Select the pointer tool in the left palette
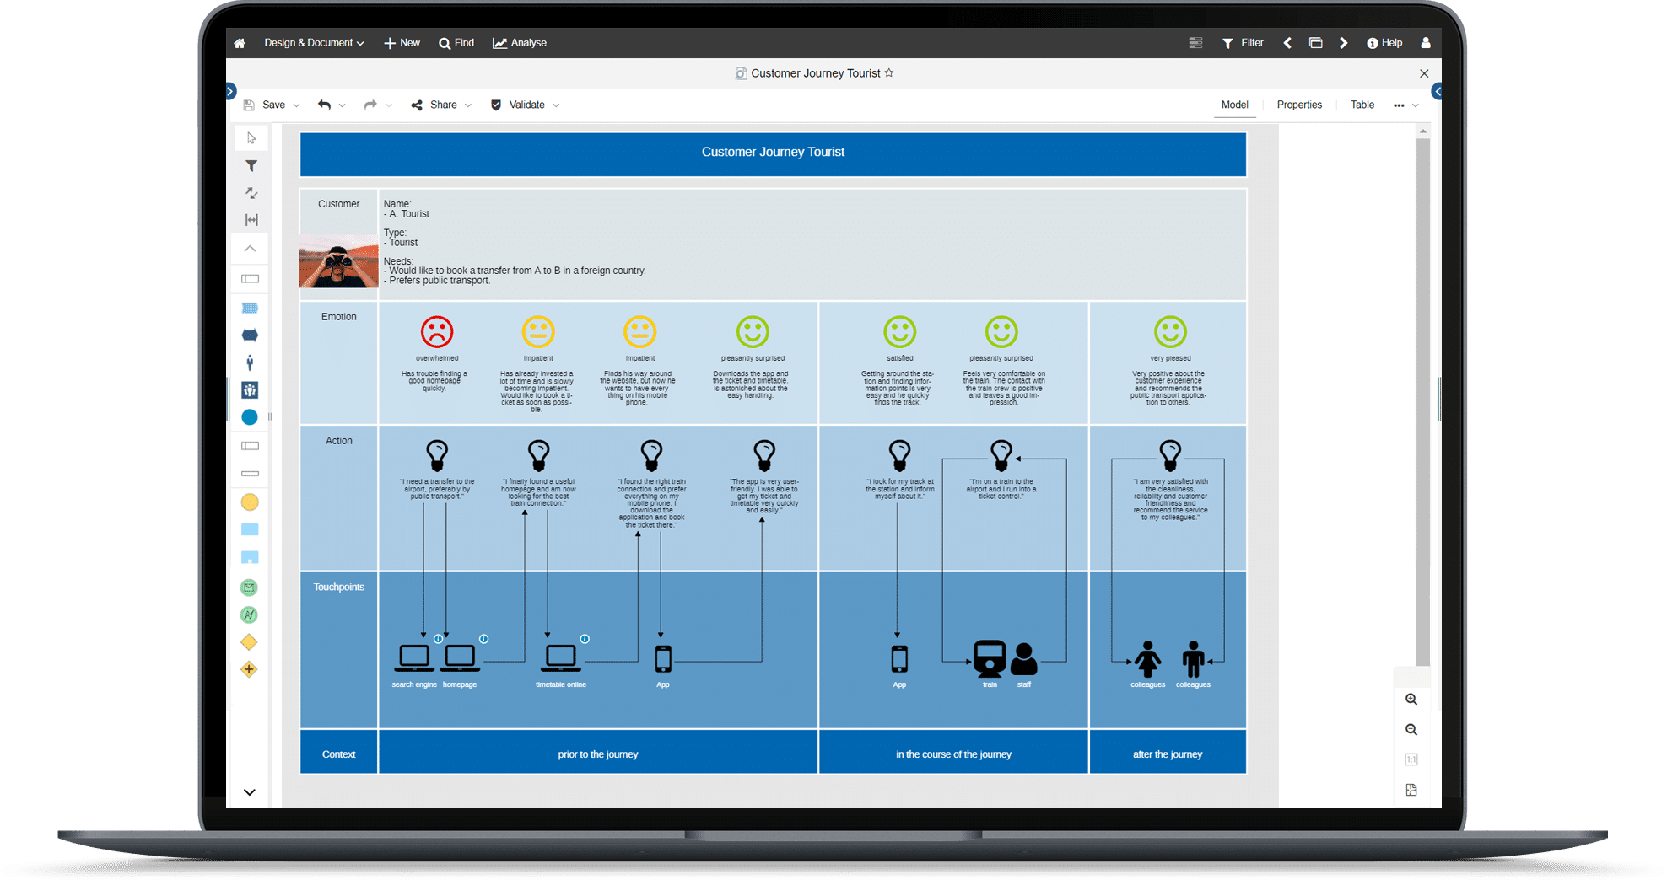Image resolution: width=1667 pixels, height=880 pixels. (x=251, y=138)
